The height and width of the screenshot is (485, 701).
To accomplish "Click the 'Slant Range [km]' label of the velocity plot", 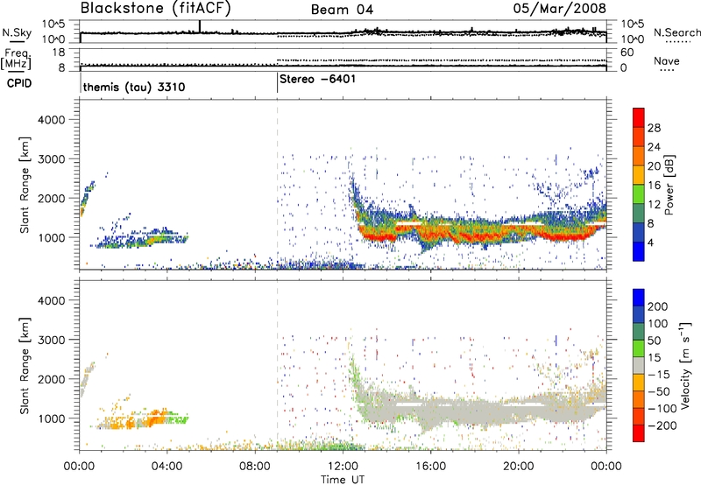I will (25, 366).
